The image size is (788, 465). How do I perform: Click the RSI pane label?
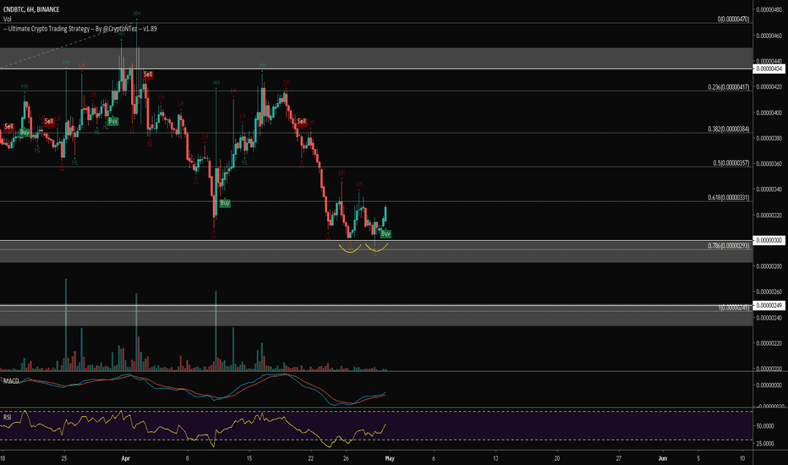(7, 418)
